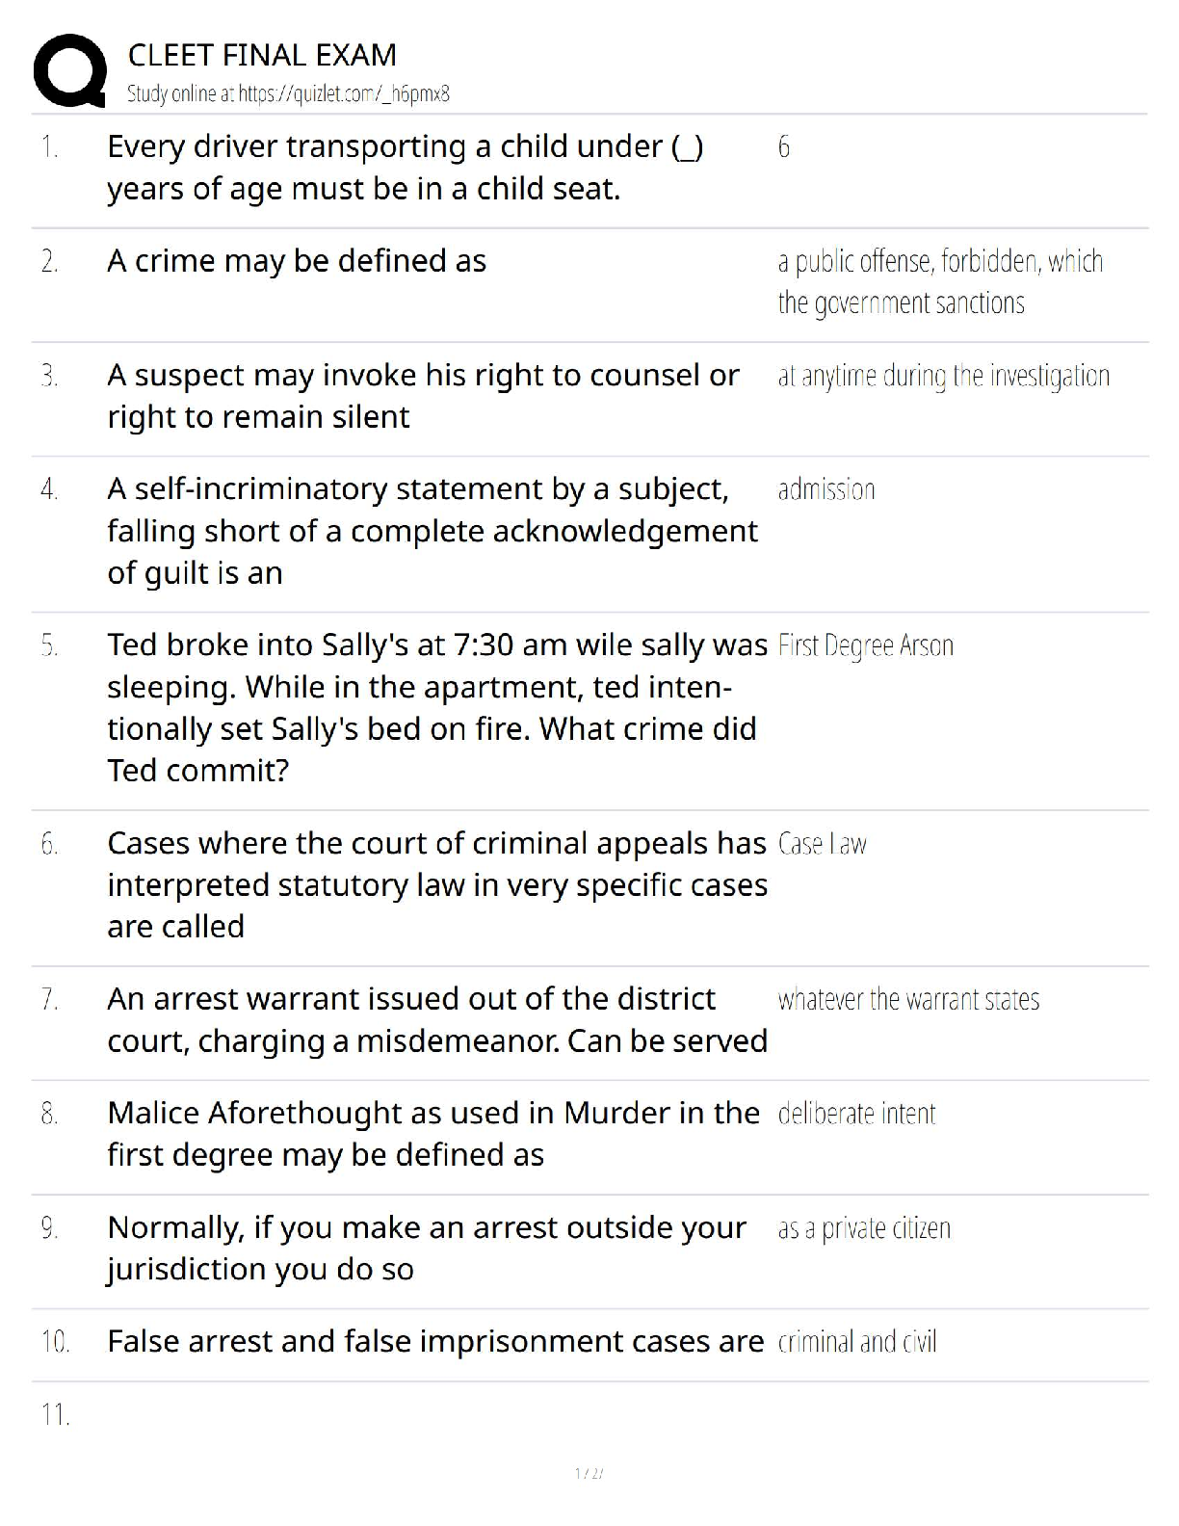Click the 'First Degree Arson' answer
This screenshot has width=1179, height=1526.
coord(865,645)
